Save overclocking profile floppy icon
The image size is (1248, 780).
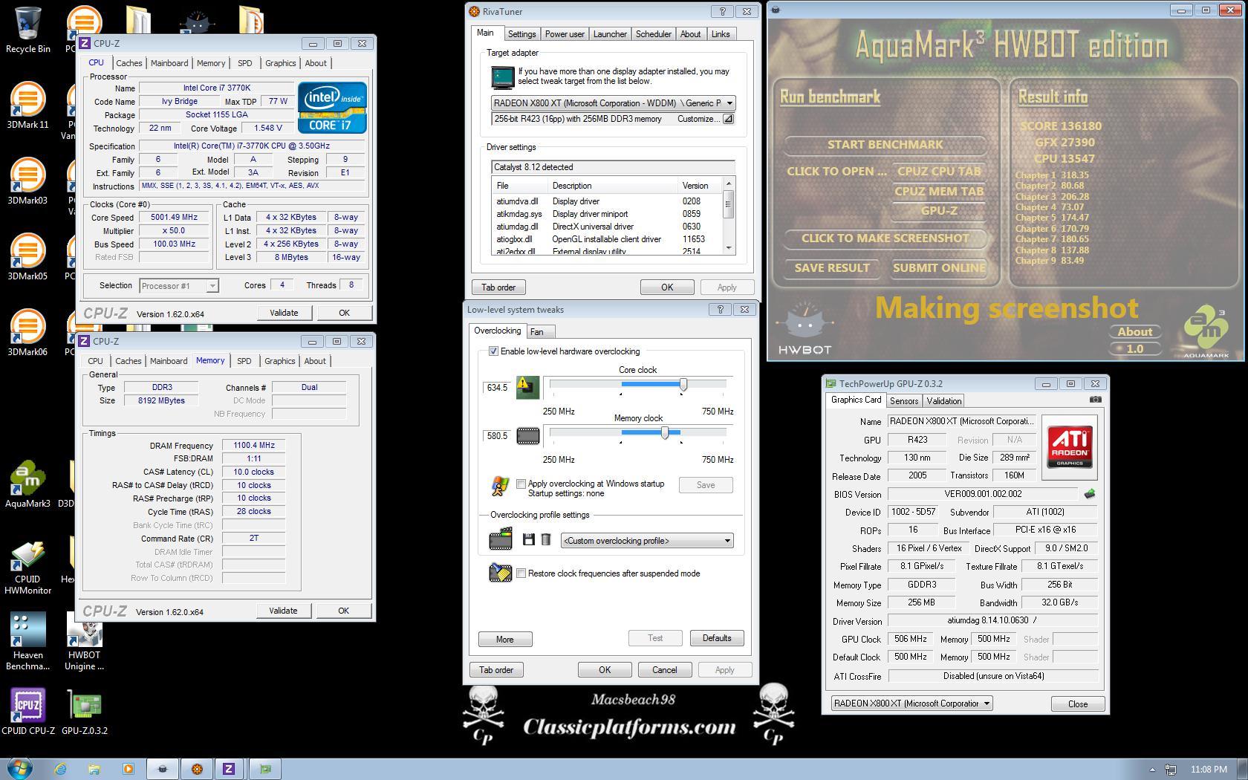pyautogui.click(x=528, y=539)
